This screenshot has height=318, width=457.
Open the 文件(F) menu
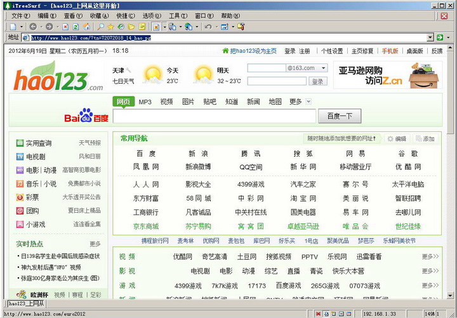pos(20,16)
